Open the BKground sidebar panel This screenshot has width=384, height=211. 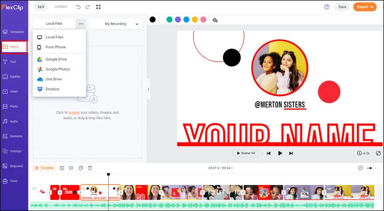pyautogui.click(x=13, y=166)
